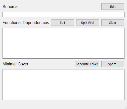
Task: Click inside the Minimal Cover output area
Action: (x=63, y=84)
